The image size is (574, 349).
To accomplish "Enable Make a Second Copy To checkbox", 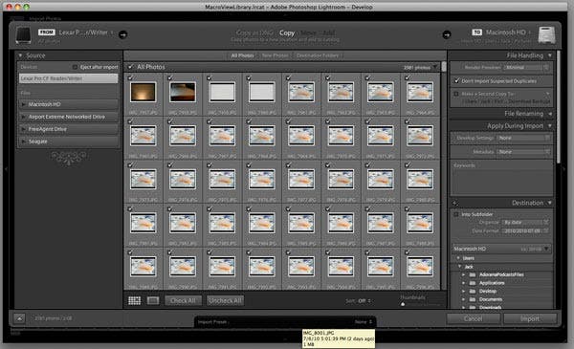I will pyautogui.click(x=456, y=94).
